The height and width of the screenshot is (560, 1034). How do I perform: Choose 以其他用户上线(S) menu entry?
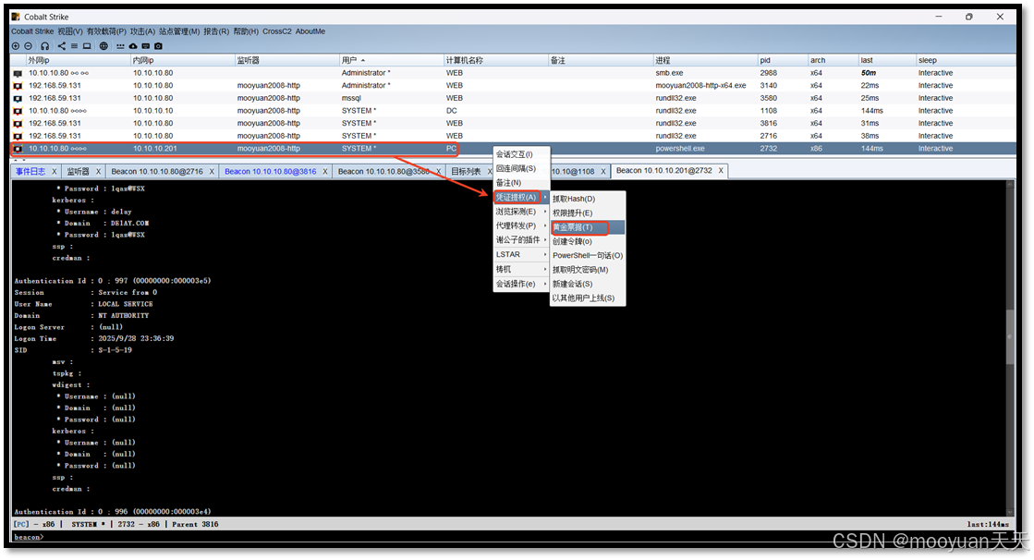(x=587, y=298)
